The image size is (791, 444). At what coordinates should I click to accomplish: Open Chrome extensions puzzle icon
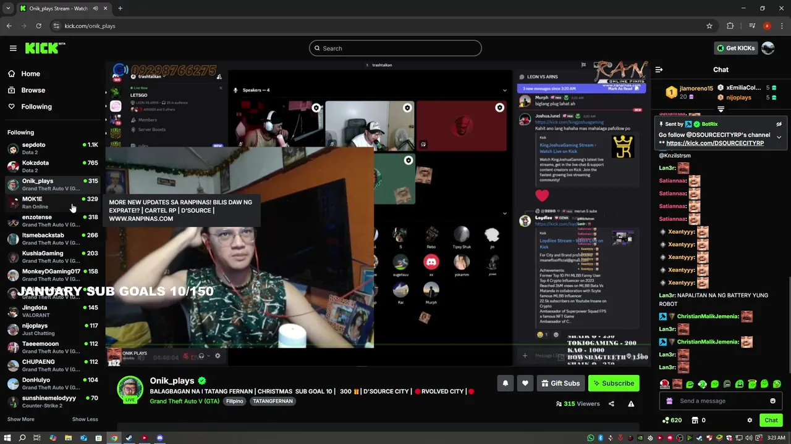[x=730, y=26]
